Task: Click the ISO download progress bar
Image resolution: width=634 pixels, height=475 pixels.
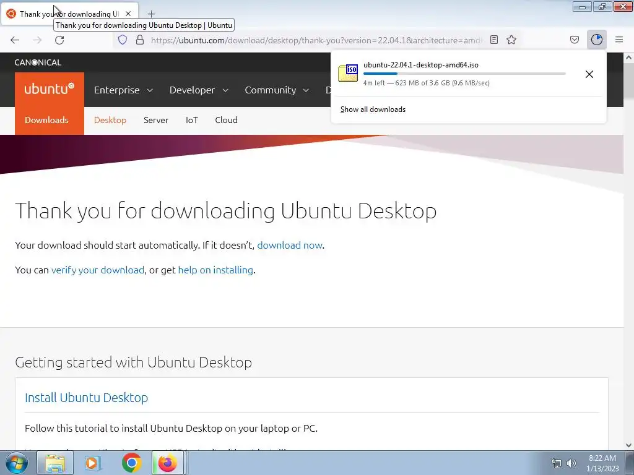Action: point(464,74)
